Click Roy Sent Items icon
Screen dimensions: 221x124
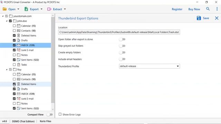(x=19, y=108)
